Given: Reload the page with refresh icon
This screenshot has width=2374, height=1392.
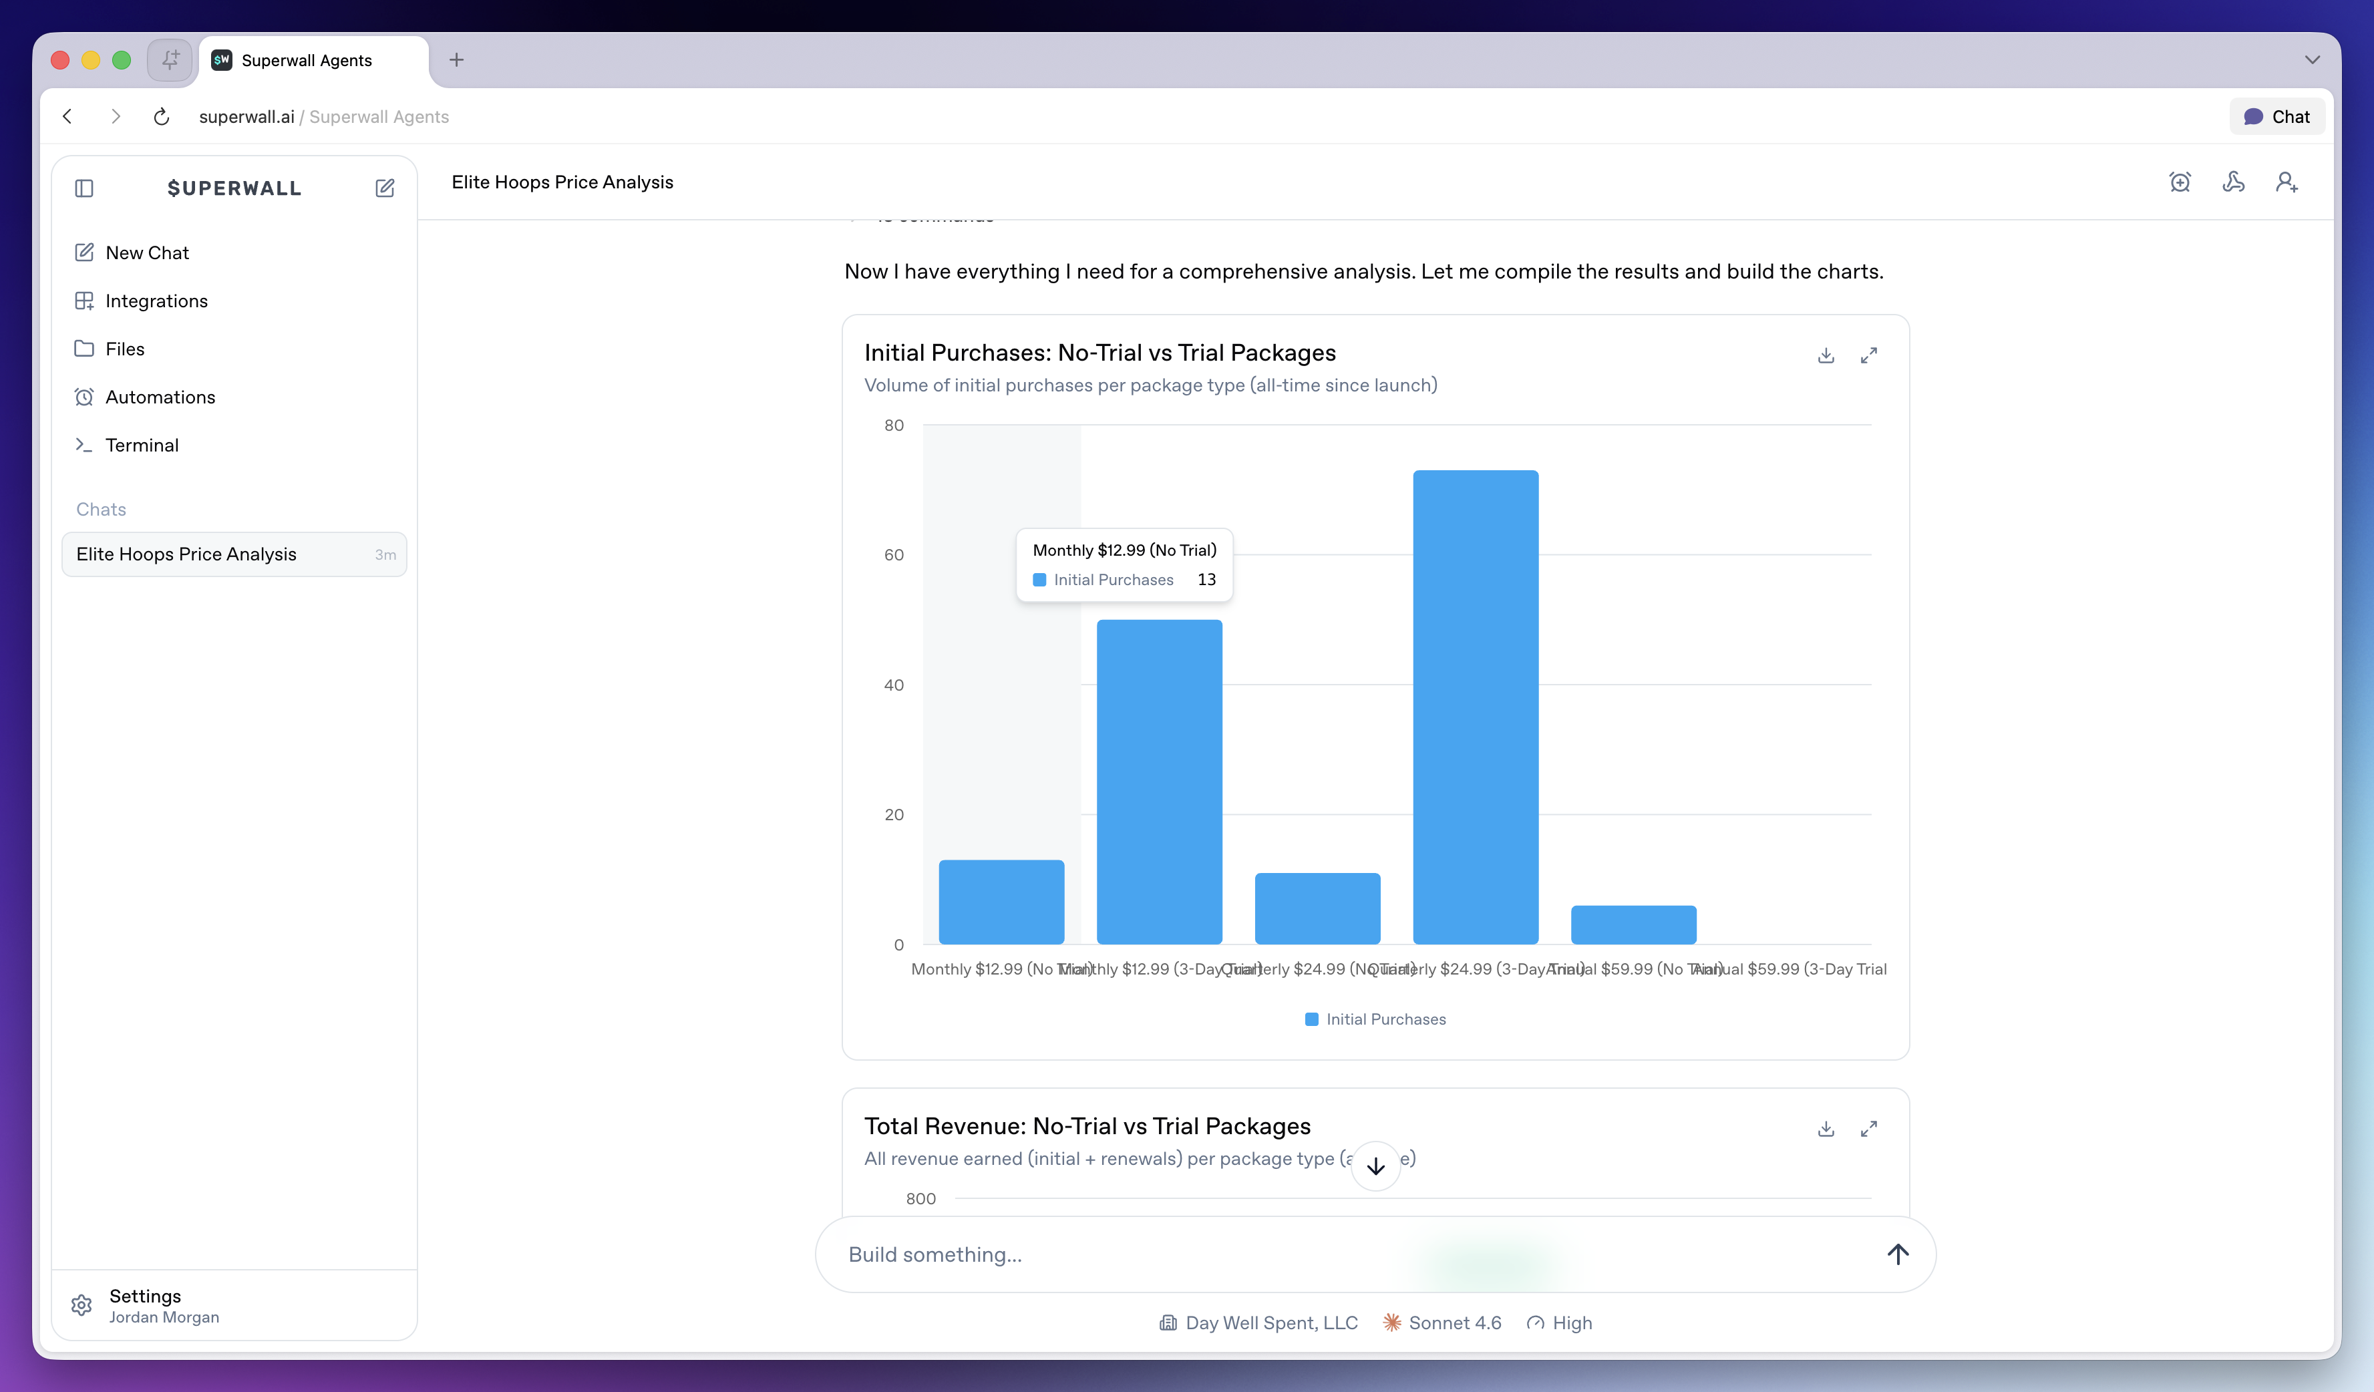Looking at the screenshot, I should [x=161, y=117].
